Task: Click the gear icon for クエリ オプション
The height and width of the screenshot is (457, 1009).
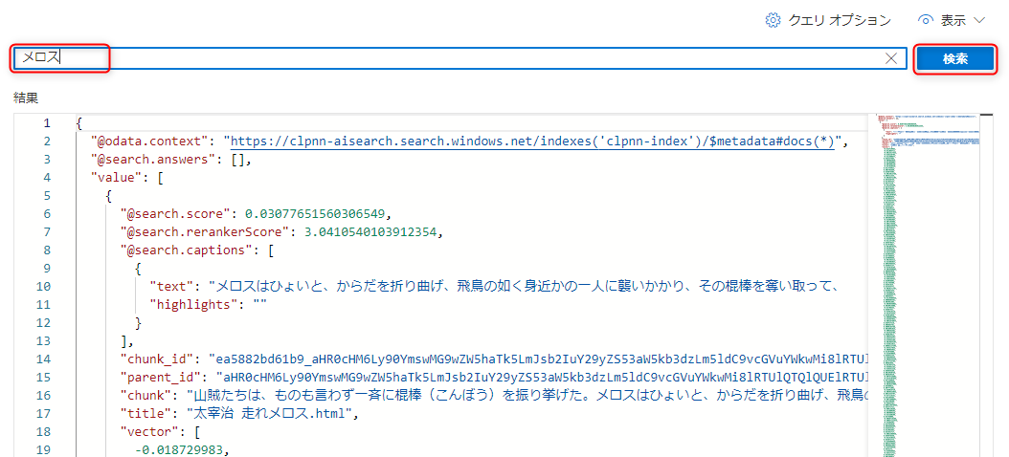Action: (774, 20)
